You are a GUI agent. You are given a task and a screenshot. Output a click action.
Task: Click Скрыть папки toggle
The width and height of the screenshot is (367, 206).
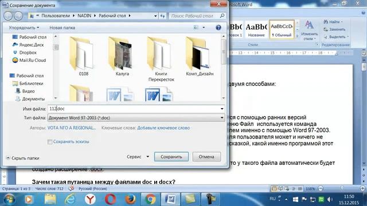[23, 158]
